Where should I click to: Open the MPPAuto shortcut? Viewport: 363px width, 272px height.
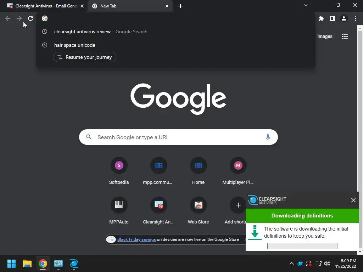click(119, 210)
